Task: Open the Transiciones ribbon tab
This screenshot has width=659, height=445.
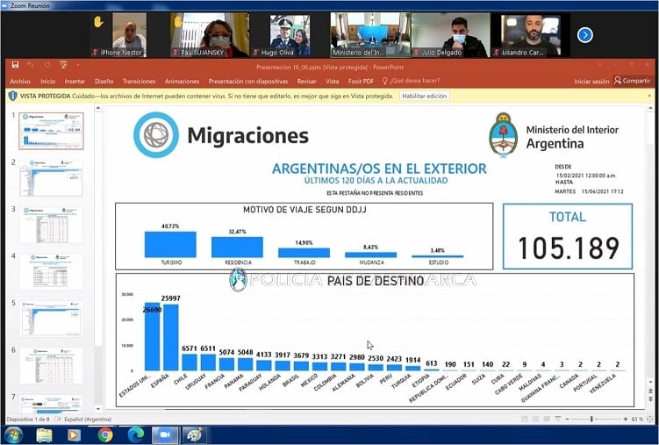Action: (x=139, y=81)
